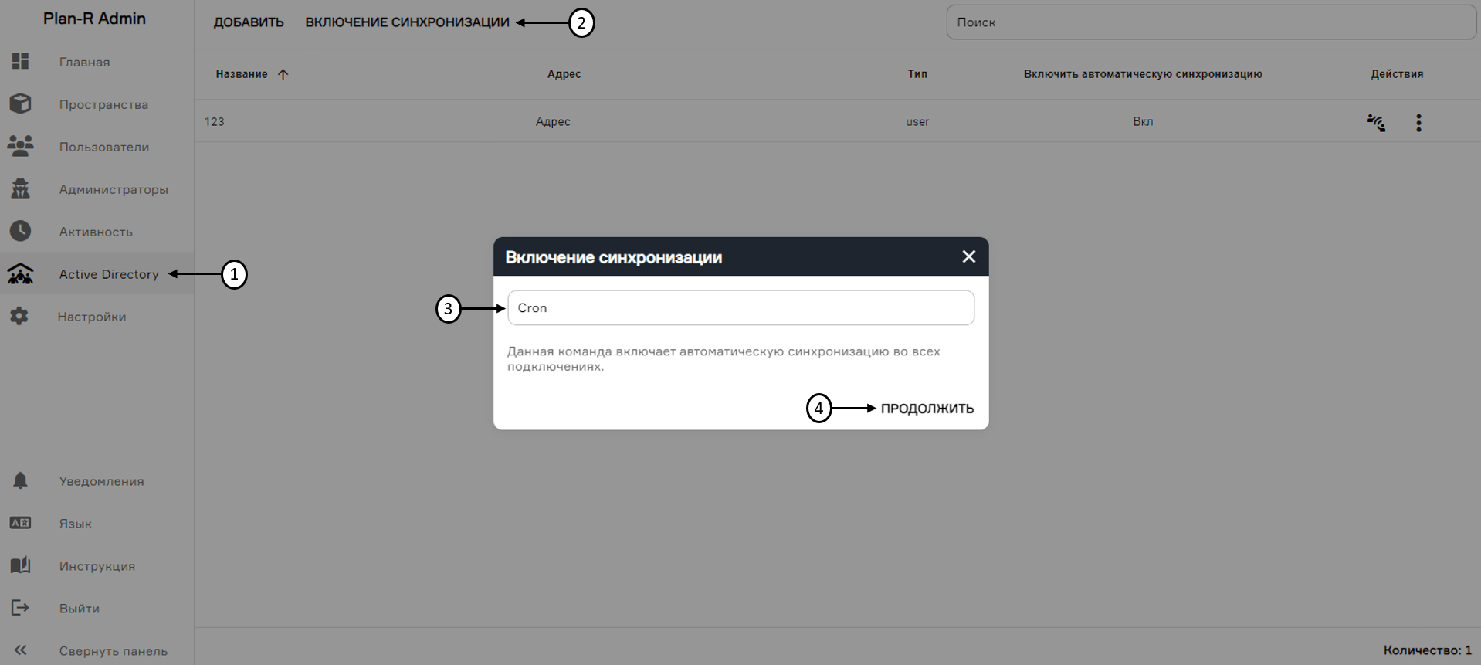Viewport: 1481px width, 665px height.
Task: Click the ДОБАВИТЬ button
Action: click(249, 22)
